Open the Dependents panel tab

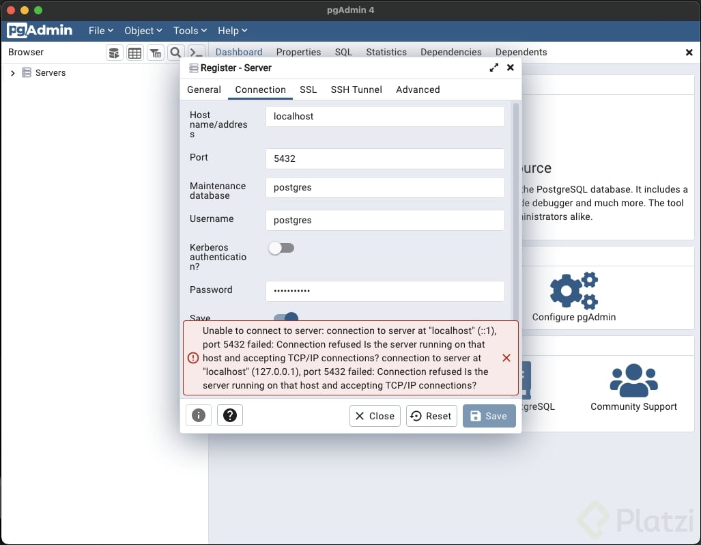[x=521, y=52]
